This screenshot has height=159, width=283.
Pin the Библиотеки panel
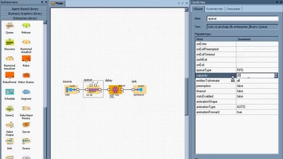pyautogui.click(x=42, y=2)
